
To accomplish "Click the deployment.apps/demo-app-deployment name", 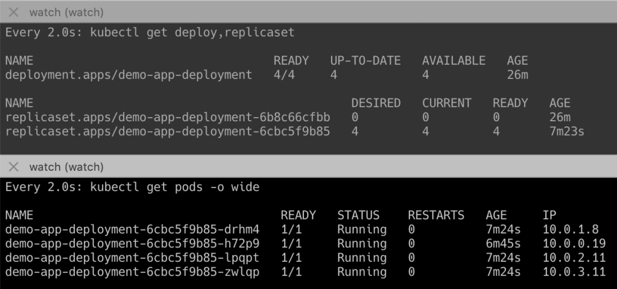I will (128, 75).
